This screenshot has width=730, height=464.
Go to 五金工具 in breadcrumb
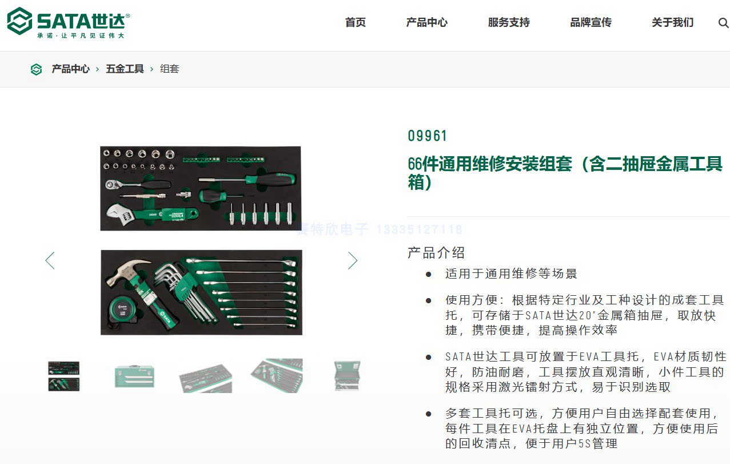pos(125,69)
